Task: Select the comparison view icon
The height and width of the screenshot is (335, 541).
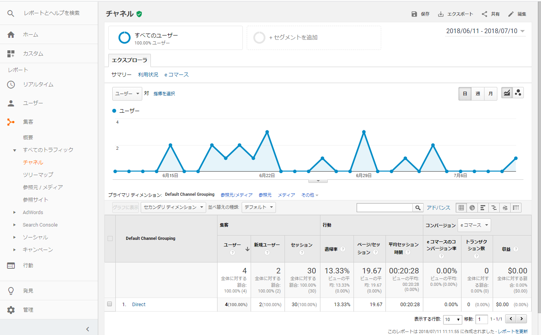Action: [494, 208]
